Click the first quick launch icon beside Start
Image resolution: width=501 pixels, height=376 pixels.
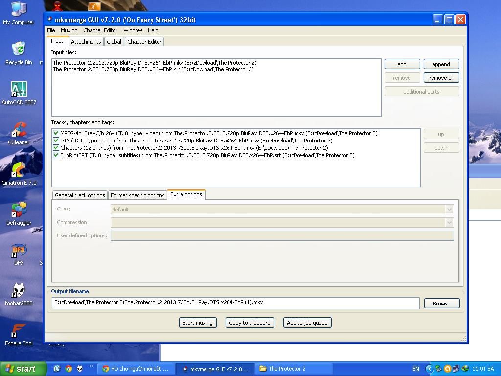(57, 369)
